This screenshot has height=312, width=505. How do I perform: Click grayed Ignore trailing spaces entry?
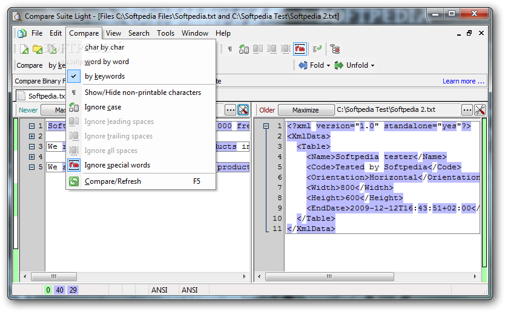tap(141, 136)
